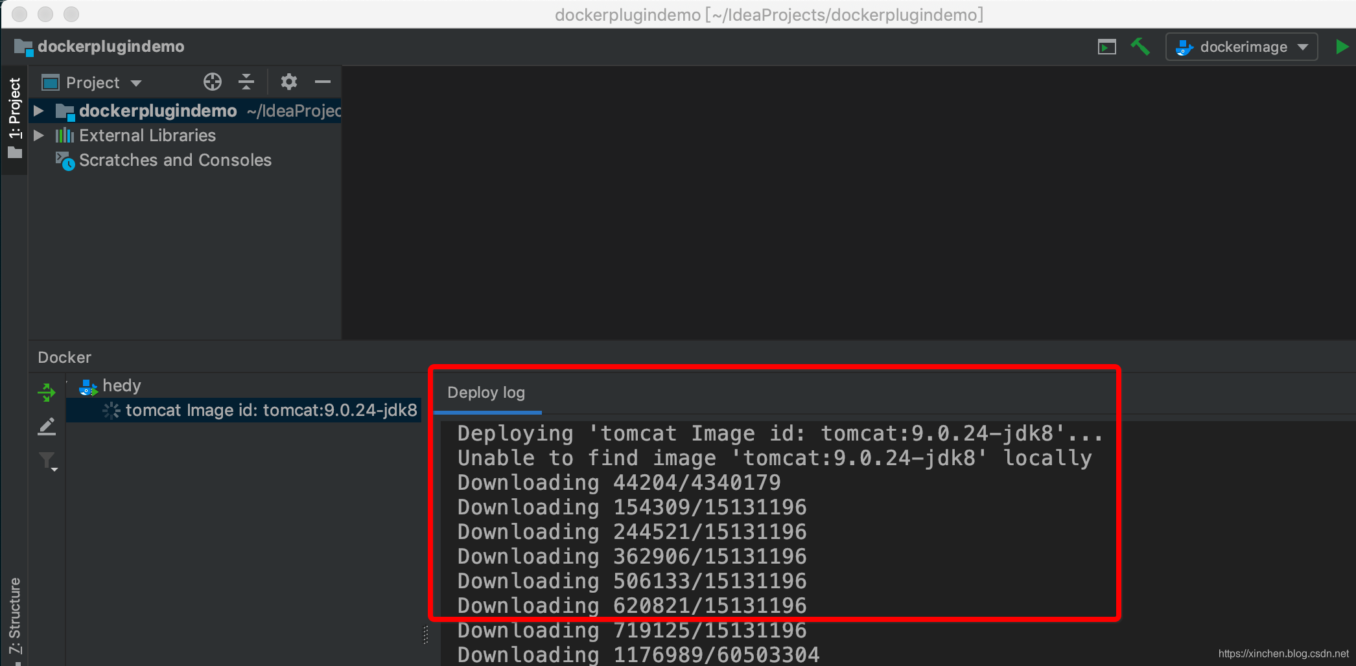Expand the dockerplugindemo project node
Viewport: 1356px width, 666px height.
38,111
